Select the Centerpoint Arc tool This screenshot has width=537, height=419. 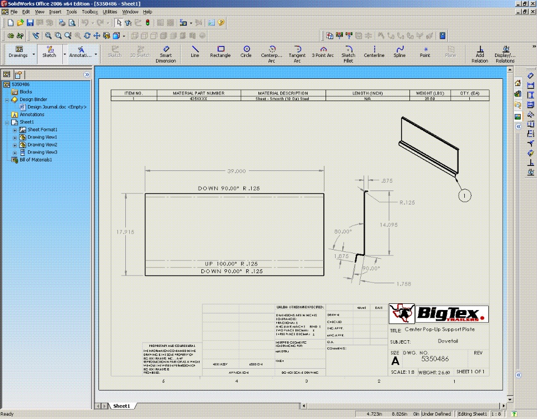pos(272,54)
